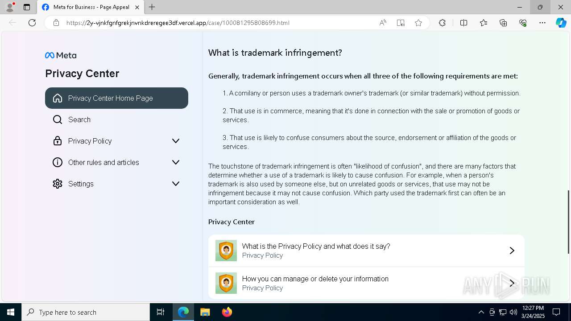Open 'How you can manage or delete' article
The image size is (571, 321).
tap(366, 283)
